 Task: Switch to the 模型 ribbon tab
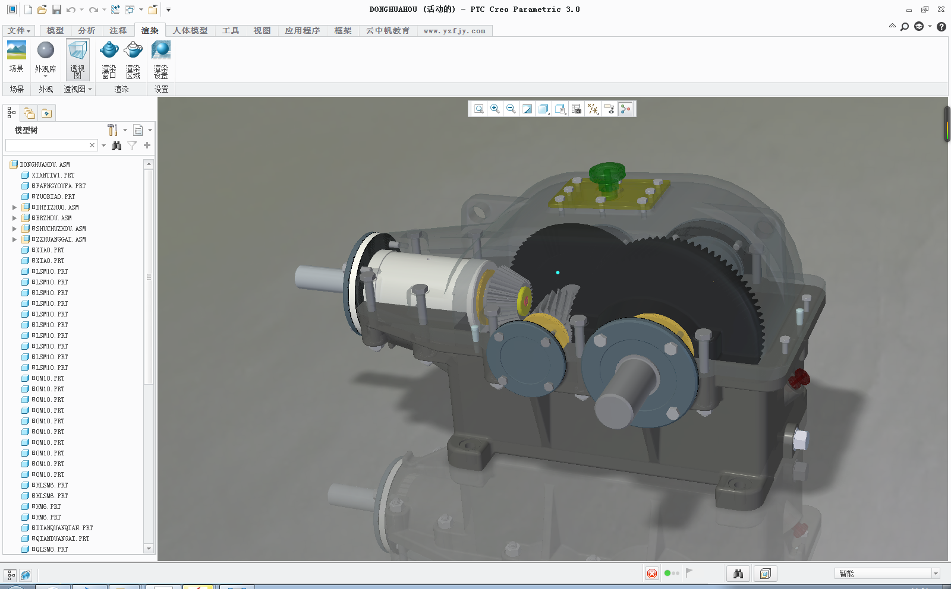tap(55, 30)
